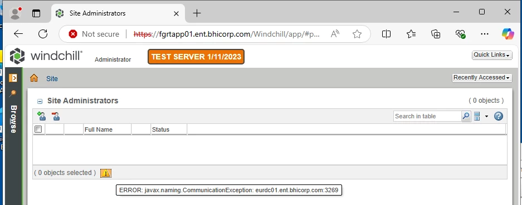Click the TEST SERVER 1/11/2023 banner

pyautogui.click(x=196, y=57)
